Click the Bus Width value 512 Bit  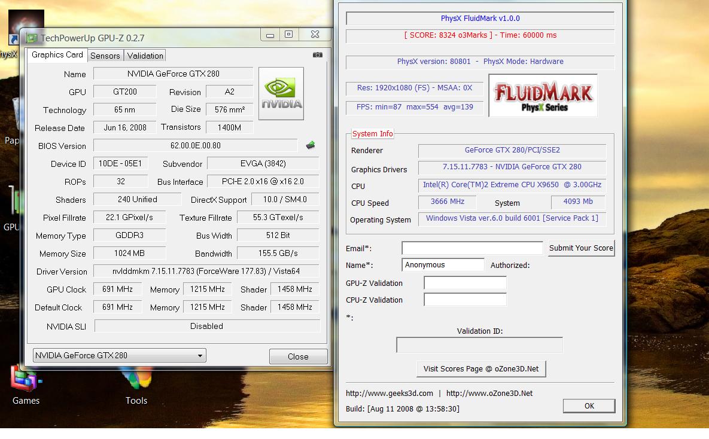[x=278, y=235]
